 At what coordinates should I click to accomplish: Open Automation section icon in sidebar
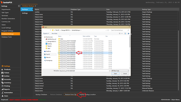[x=2, y=93]
